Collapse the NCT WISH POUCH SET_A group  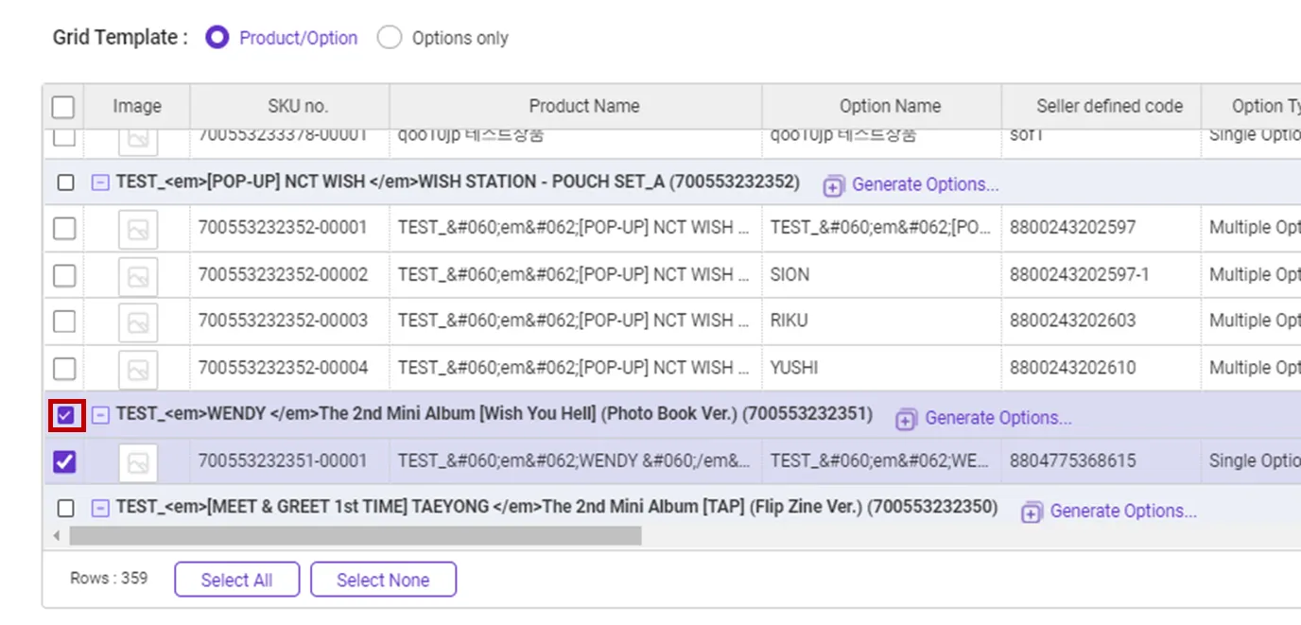point(100,182)
